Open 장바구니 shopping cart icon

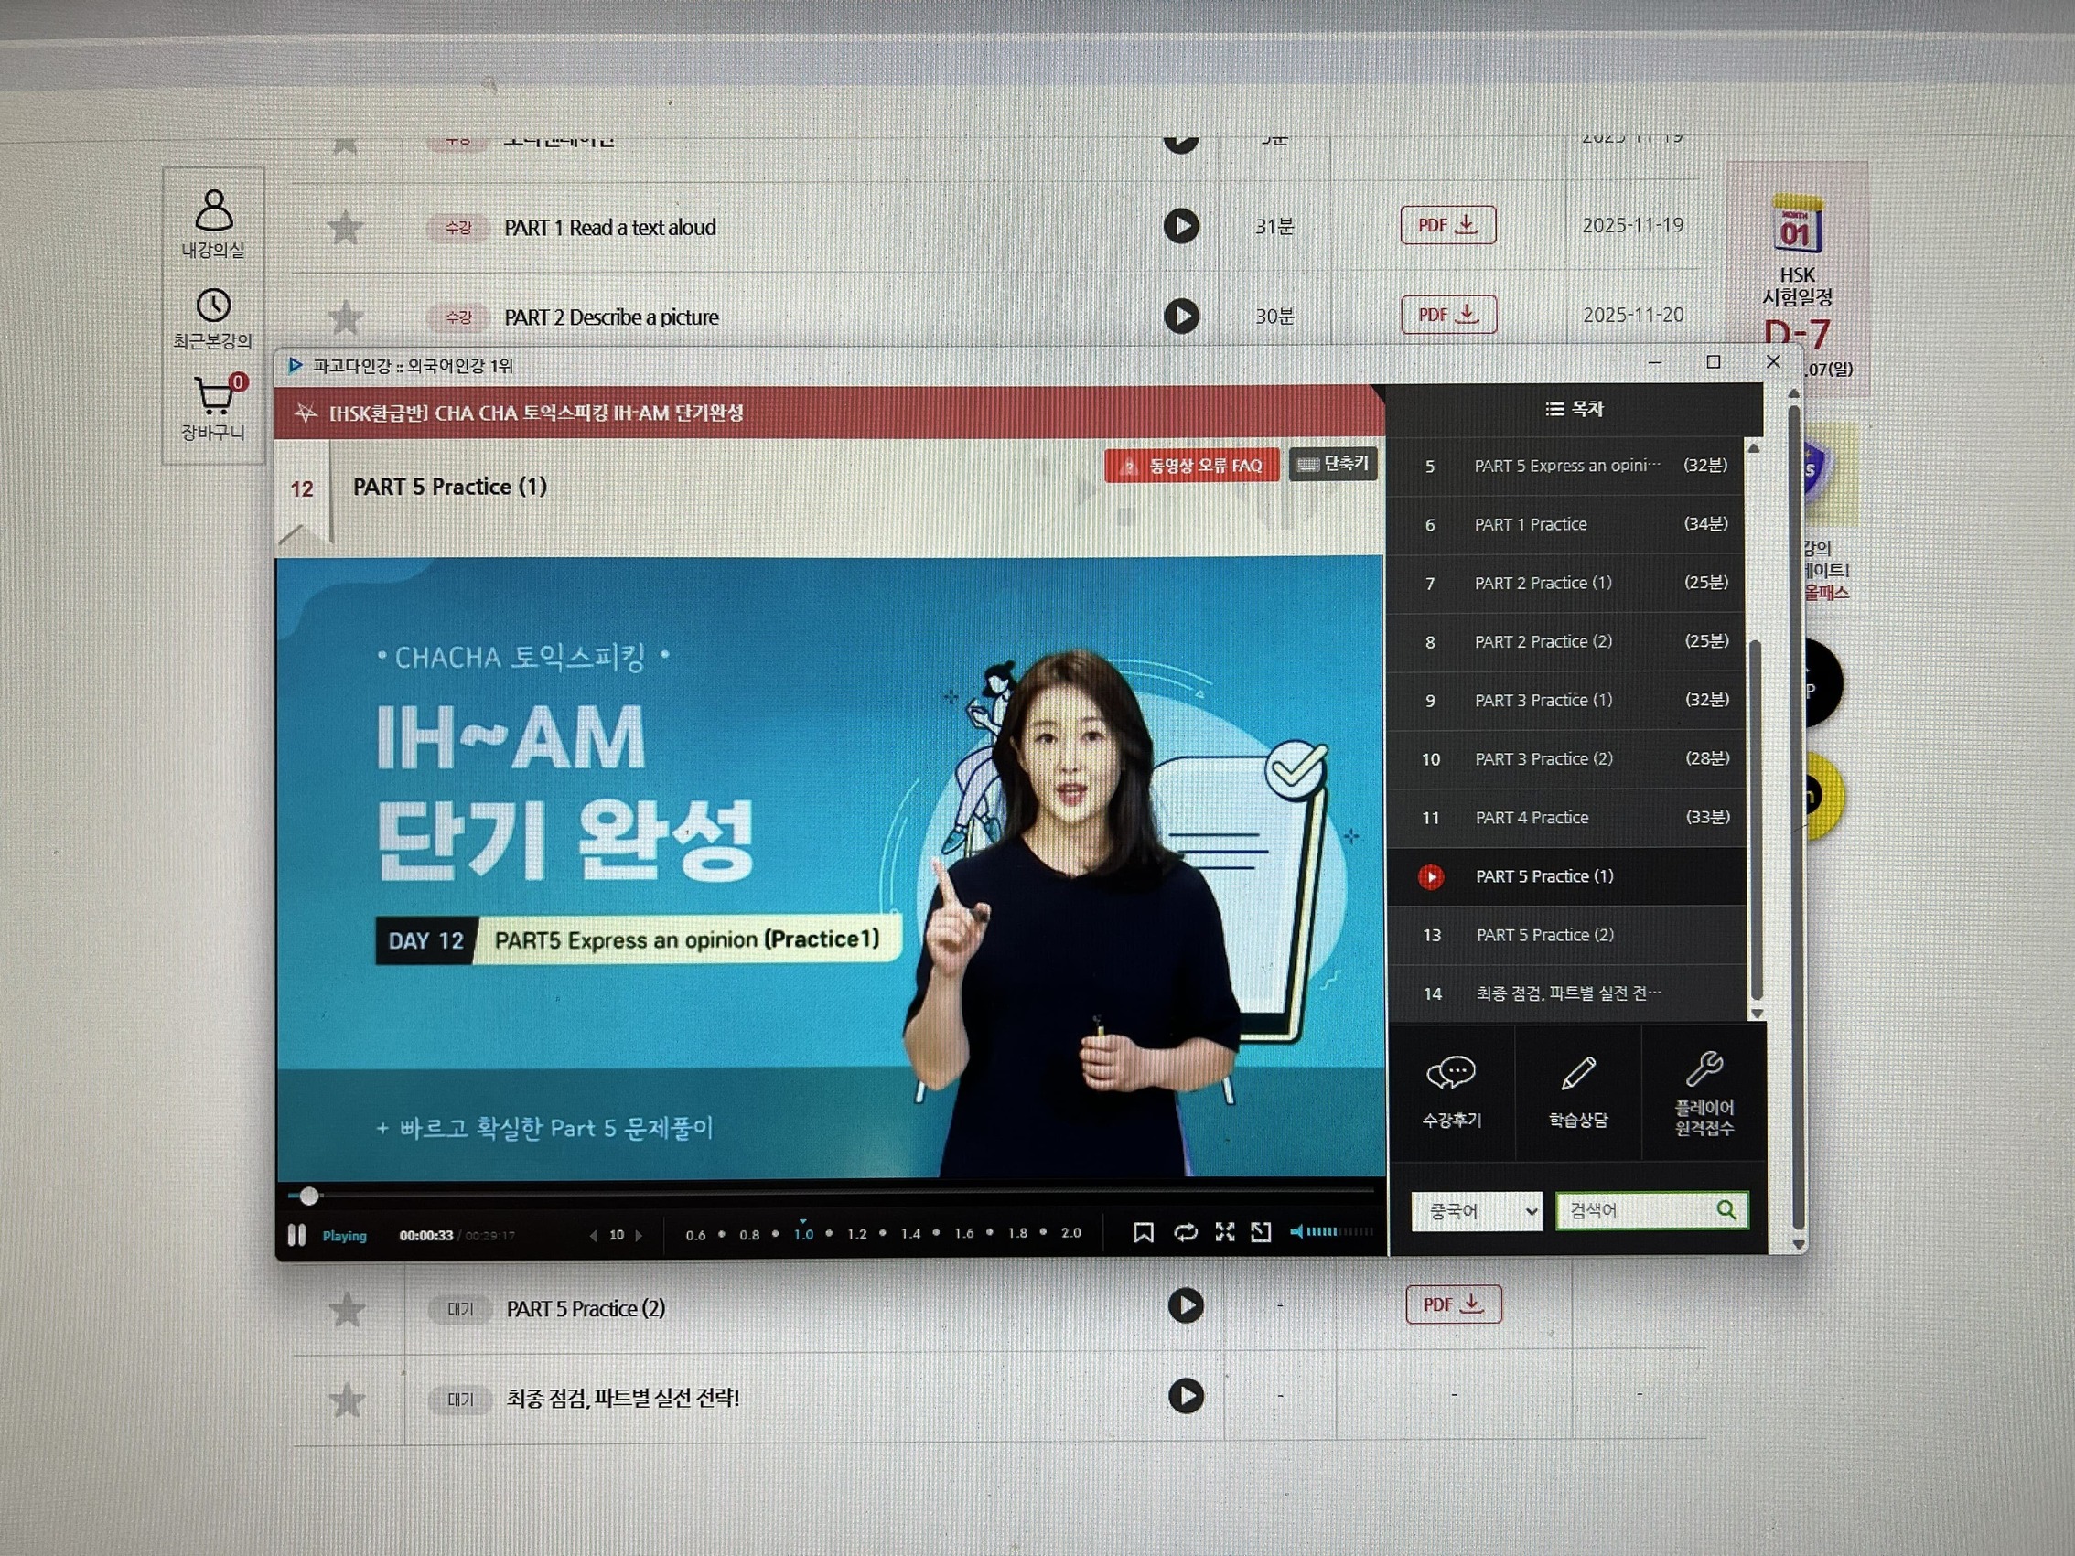click(214, 397)
